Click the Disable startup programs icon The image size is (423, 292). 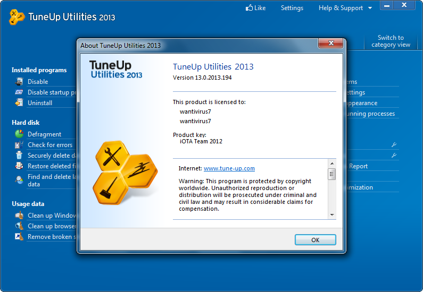click(x=19, y=92)
